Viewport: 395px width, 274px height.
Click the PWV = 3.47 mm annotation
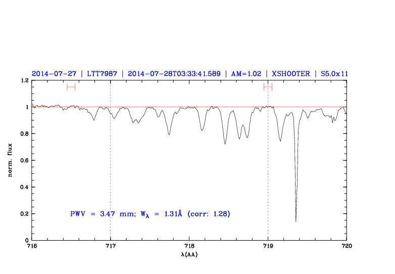99,214
